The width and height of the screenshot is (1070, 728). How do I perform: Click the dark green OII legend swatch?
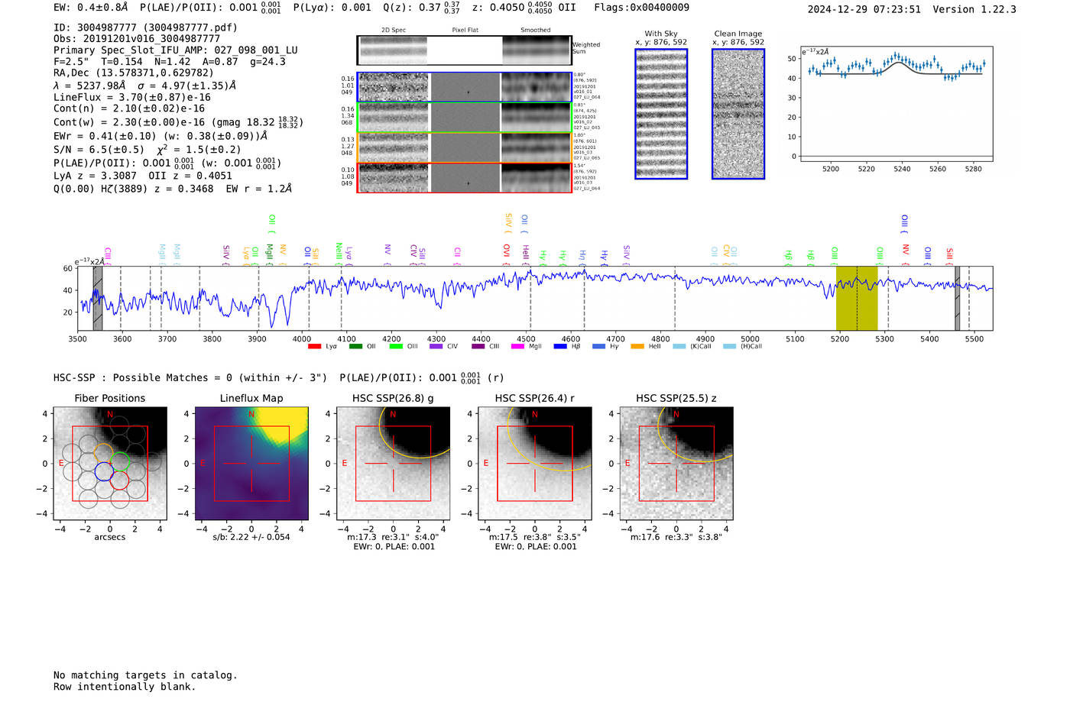[355, 347]
